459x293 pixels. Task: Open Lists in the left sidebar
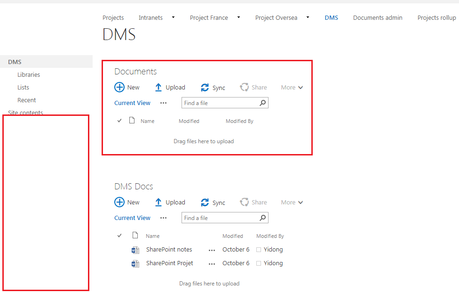23,88
